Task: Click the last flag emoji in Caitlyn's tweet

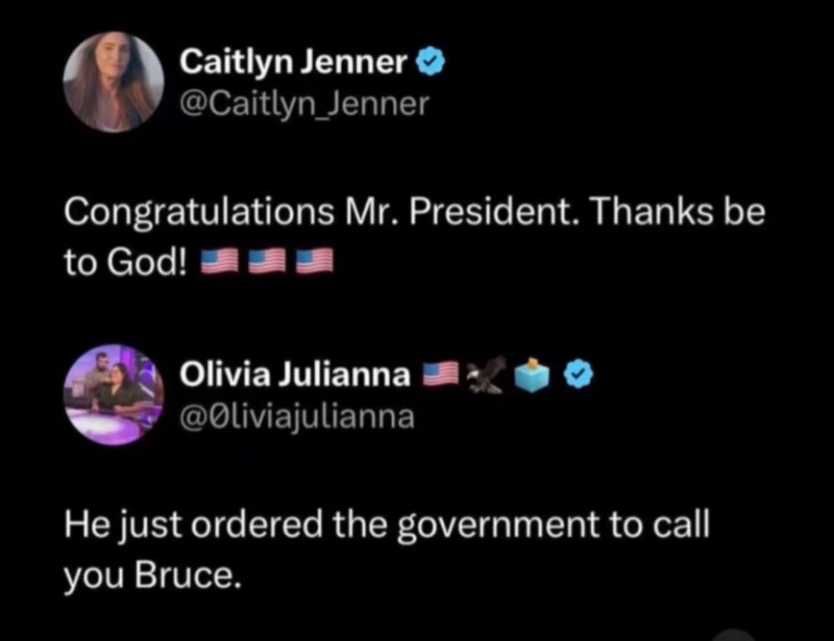Action: click(314, 263)
